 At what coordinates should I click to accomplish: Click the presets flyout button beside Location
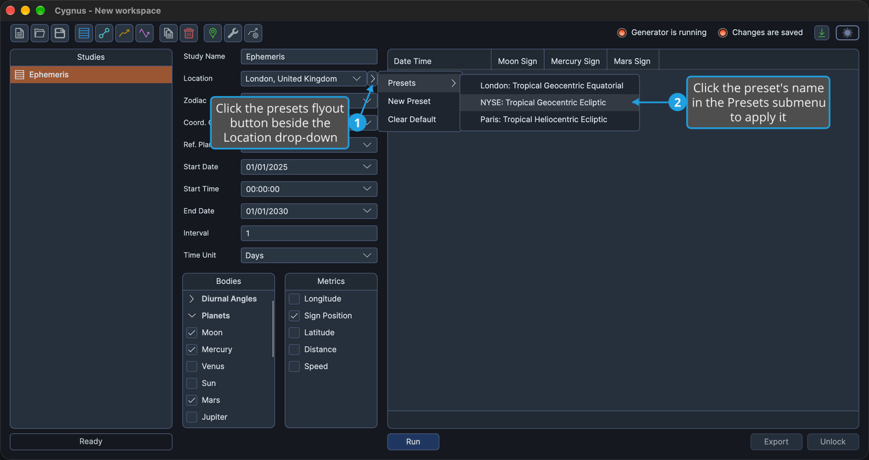[x=372, y=79]
